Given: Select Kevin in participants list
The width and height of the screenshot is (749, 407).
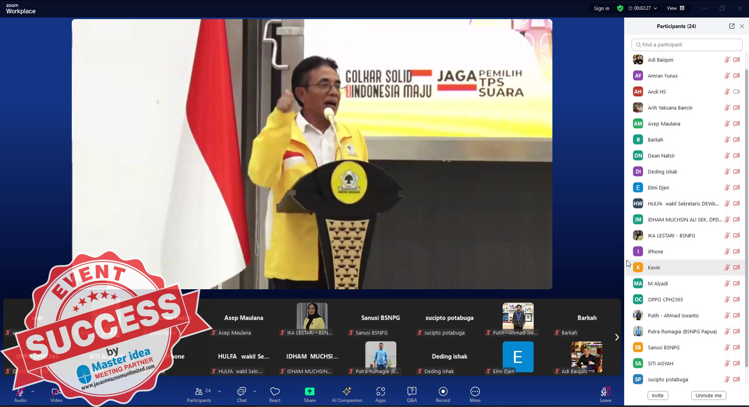Looking at the screenshot, I should 654,268.
